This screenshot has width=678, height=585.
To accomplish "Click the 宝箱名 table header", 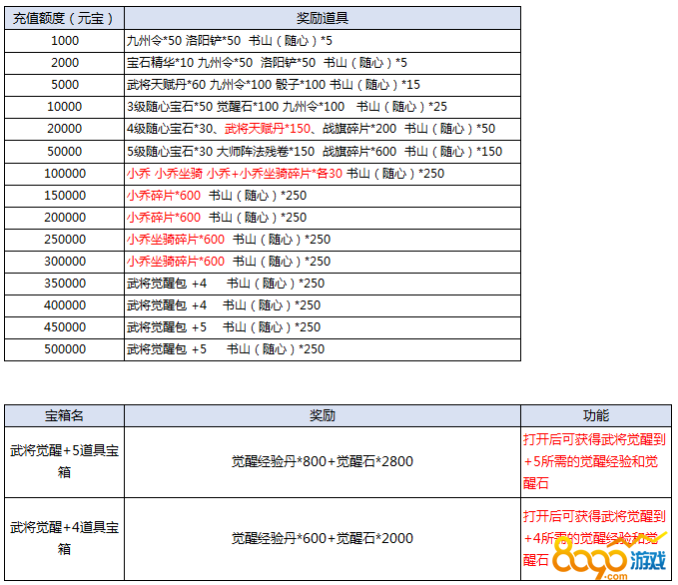I will click(64, 415).
